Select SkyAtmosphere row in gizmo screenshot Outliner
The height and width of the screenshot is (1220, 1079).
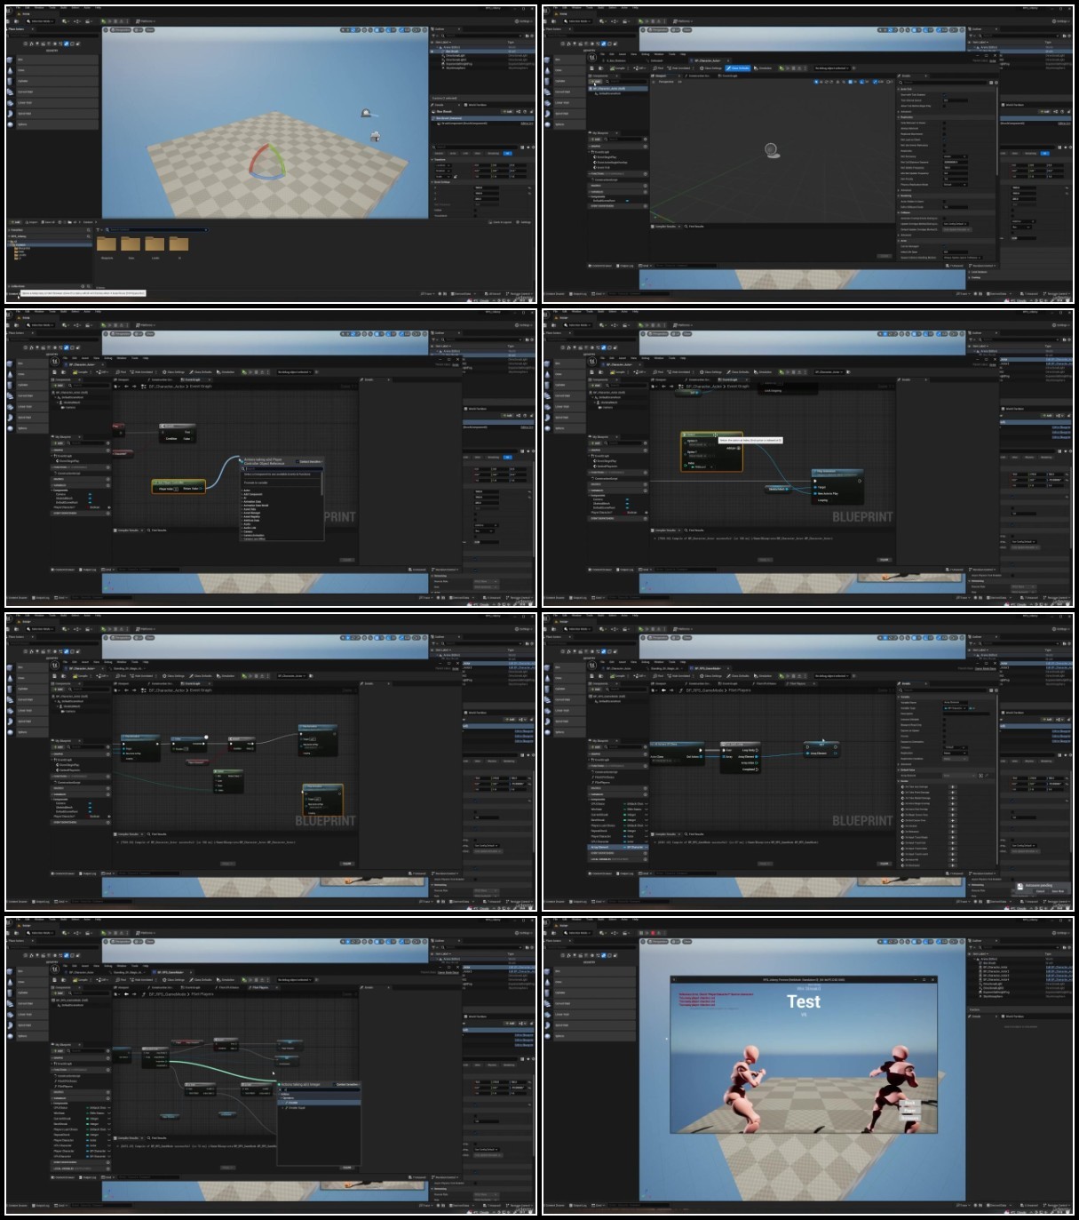tap(482, 68)
